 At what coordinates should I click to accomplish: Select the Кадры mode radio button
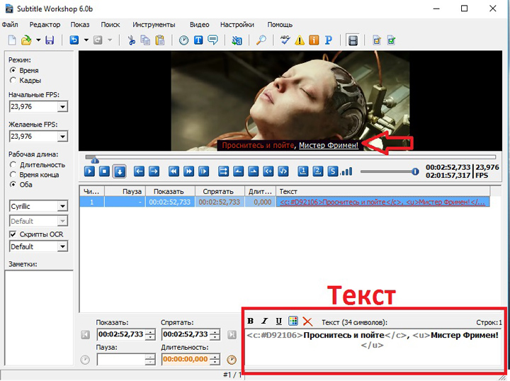point(13,80)
